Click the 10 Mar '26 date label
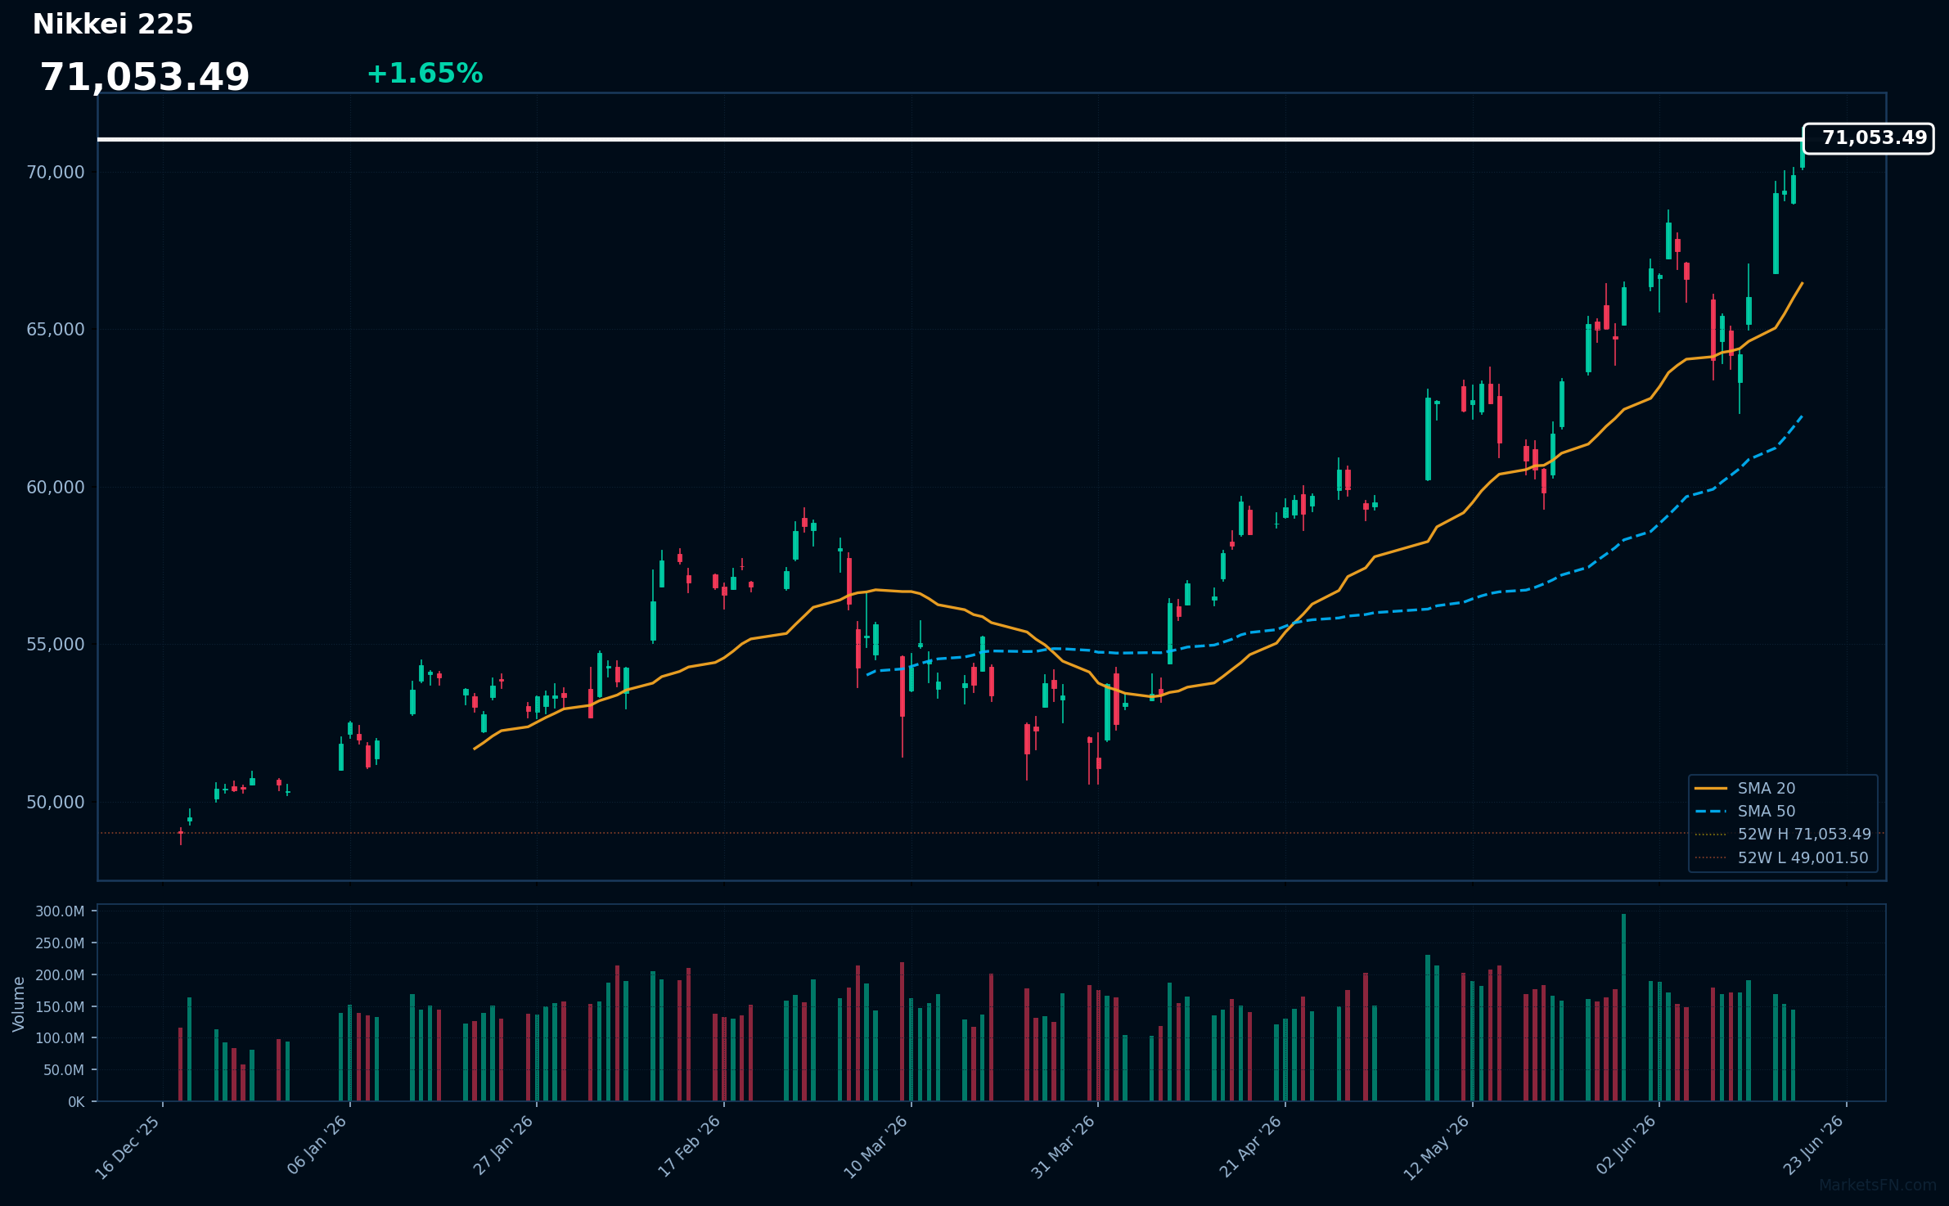This screenshot has width=1949, height=1206. 875,1147
